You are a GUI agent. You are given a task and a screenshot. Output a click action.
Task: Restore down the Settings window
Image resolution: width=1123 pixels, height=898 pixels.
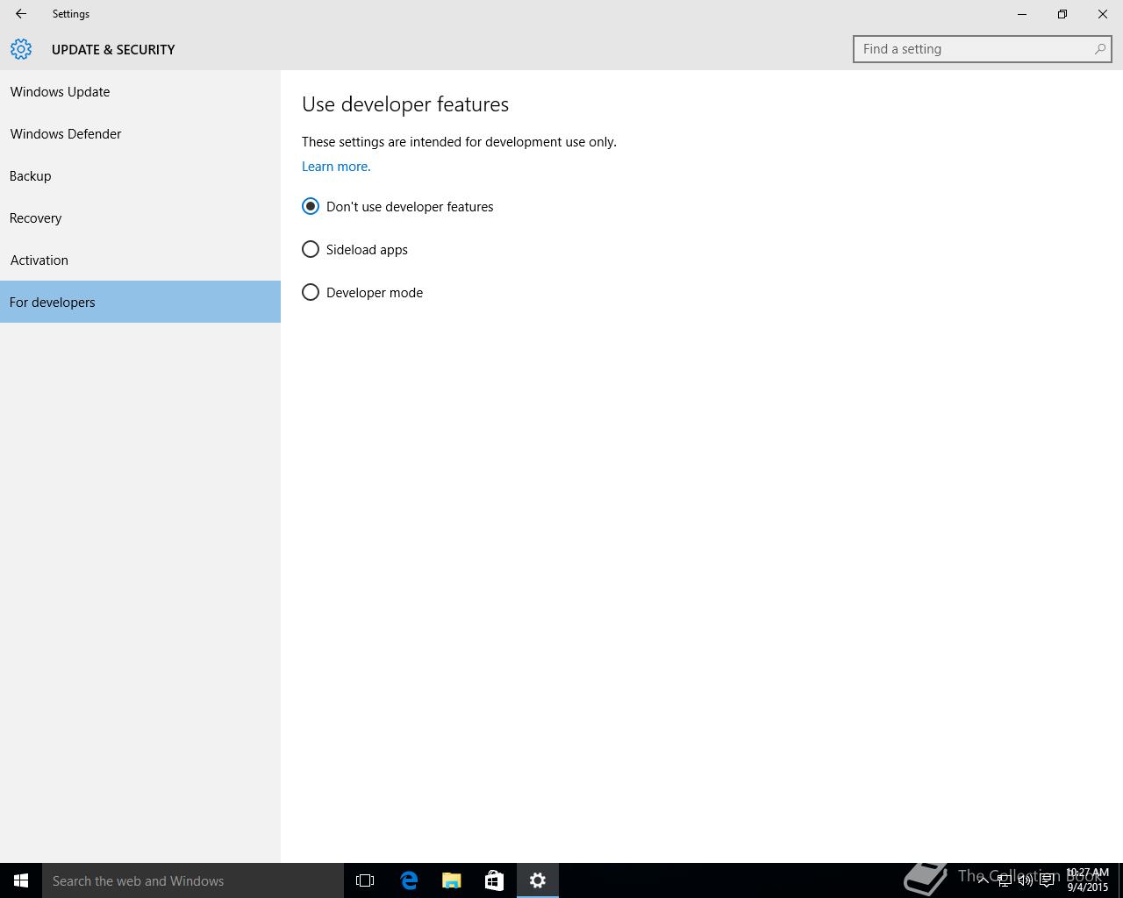point(1062,14)
